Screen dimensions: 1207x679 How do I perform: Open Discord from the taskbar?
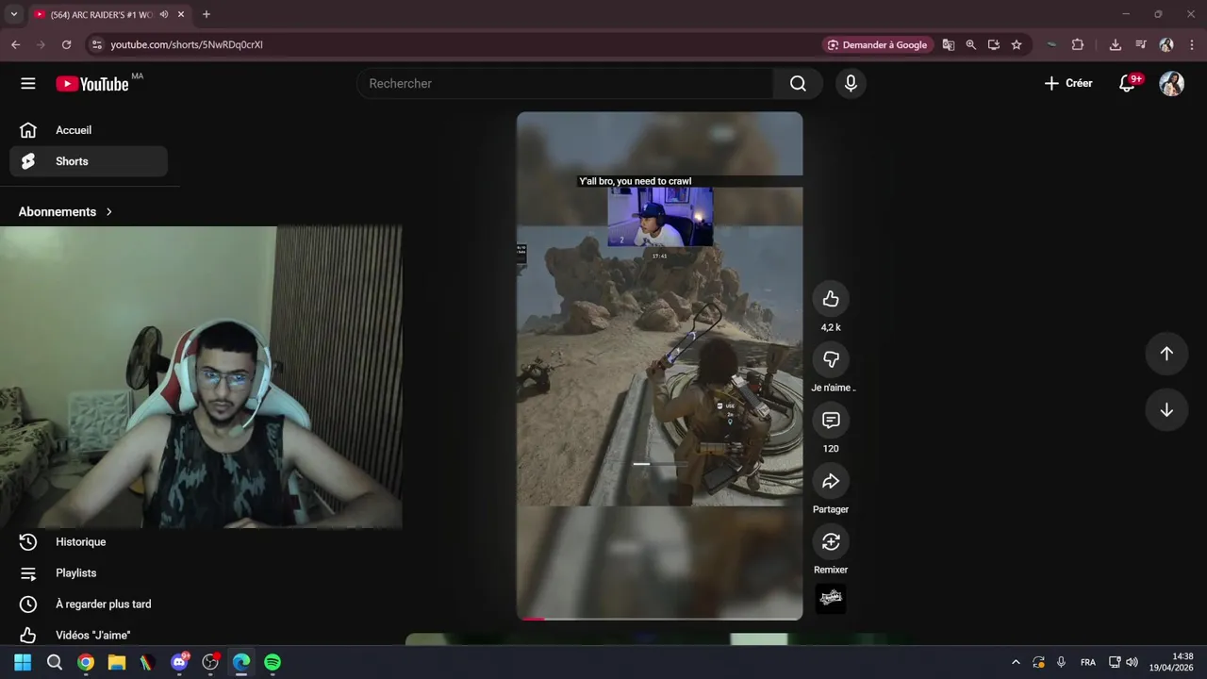(x=179, y=662)
